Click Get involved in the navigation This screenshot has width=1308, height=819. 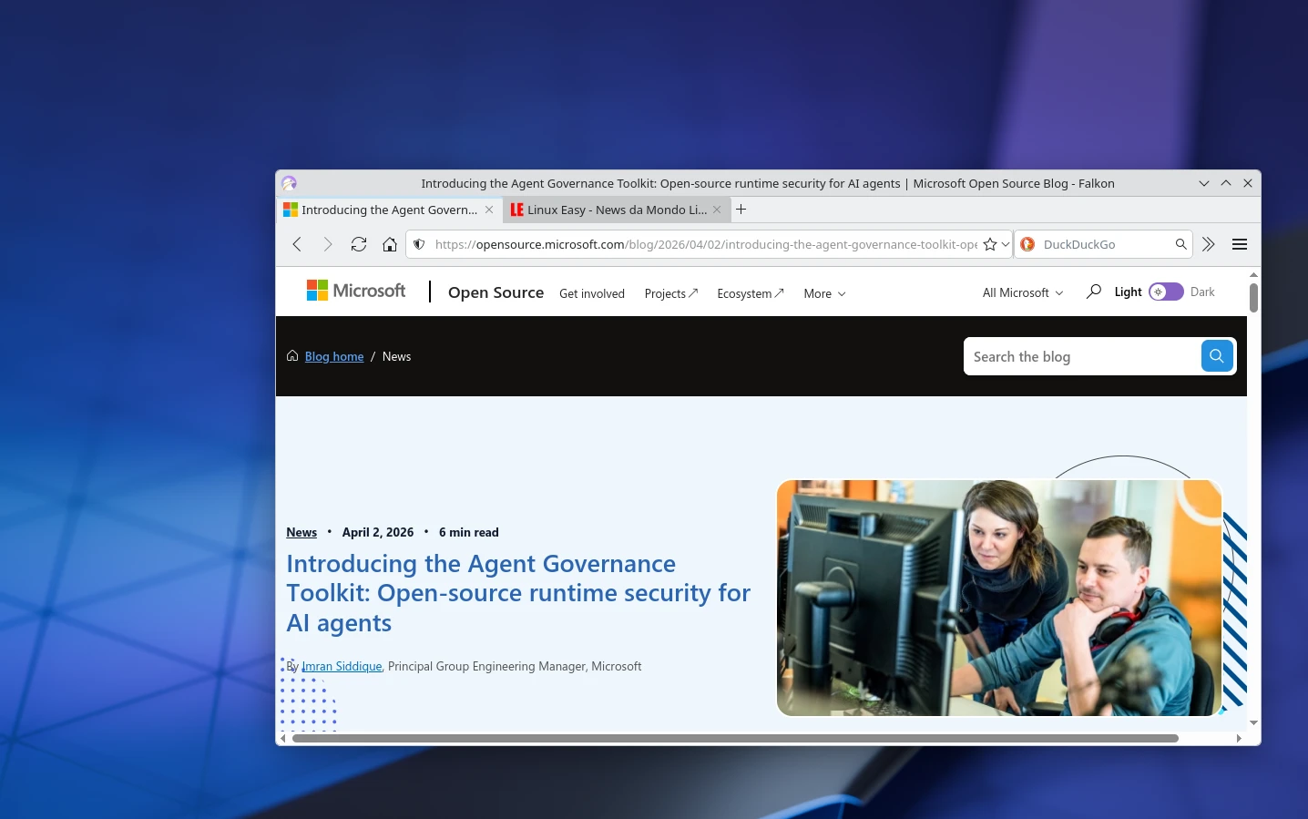(592, 293)
